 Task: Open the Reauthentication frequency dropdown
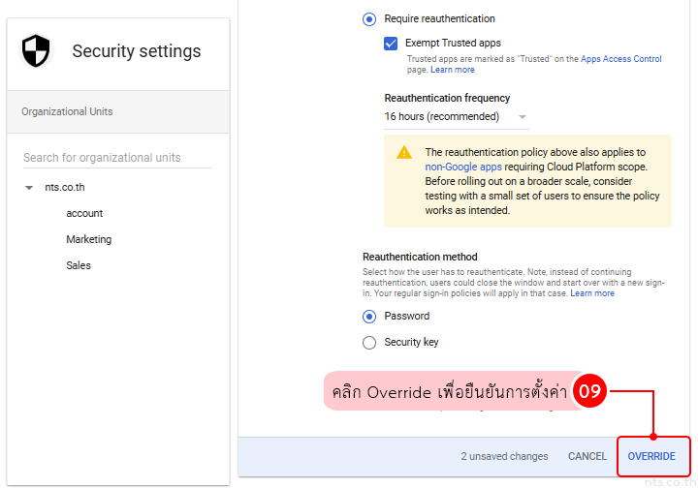click(456, 117)
